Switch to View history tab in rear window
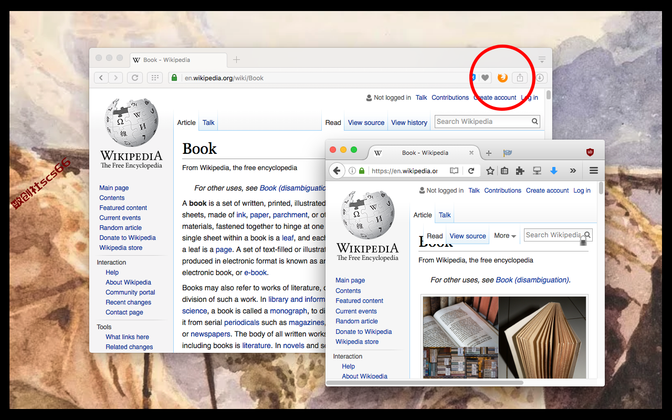 (409, 122)
